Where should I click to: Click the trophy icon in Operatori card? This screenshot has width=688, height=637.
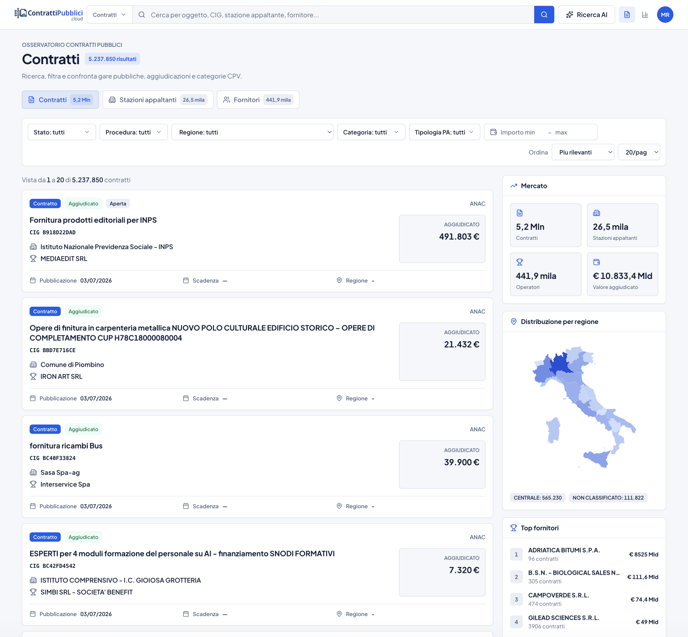pyautogui.click(x=520, y=262)
